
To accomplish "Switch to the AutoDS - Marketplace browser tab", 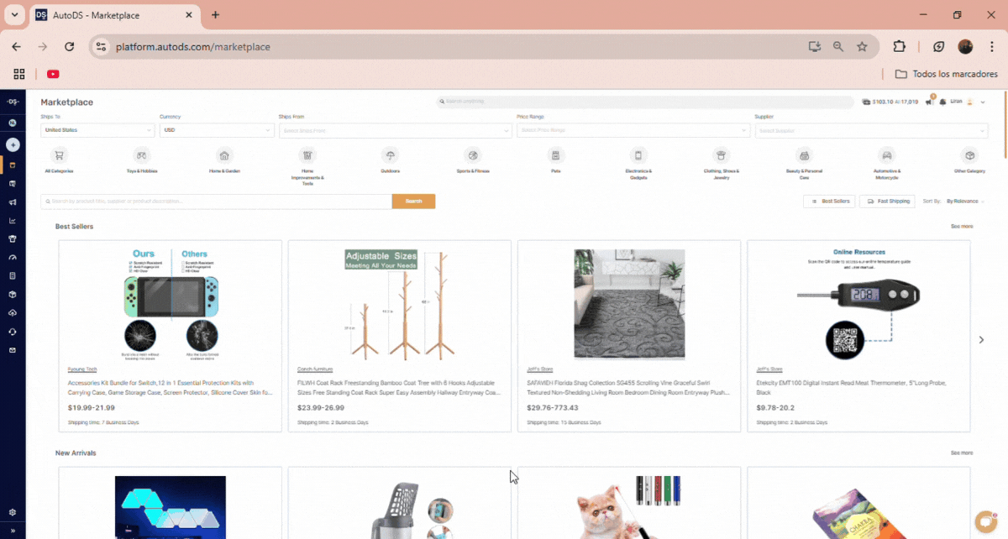I will pyautogui.click(x=109, y=15).
